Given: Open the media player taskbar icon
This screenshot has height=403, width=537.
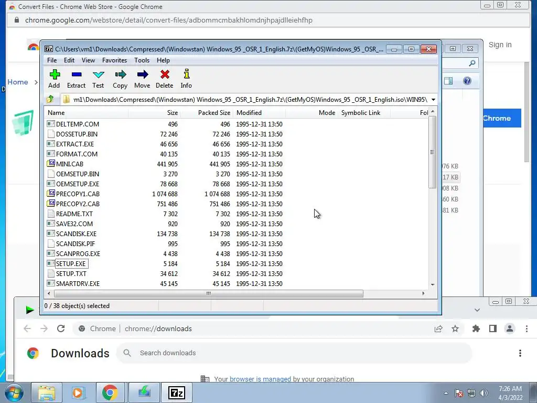Looking at the screenshot, I should (x=78, y=393).
